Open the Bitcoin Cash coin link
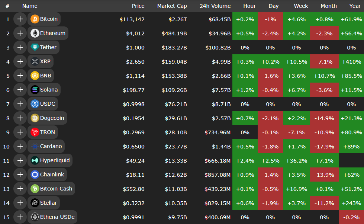This screenshot has height=224, width=364. point(56,189)
